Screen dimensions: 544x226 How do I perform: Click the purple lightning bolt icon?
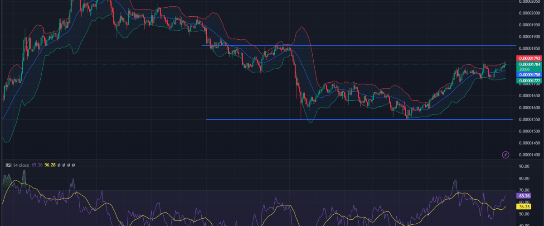pyautogui.click(x=506, y=155)
